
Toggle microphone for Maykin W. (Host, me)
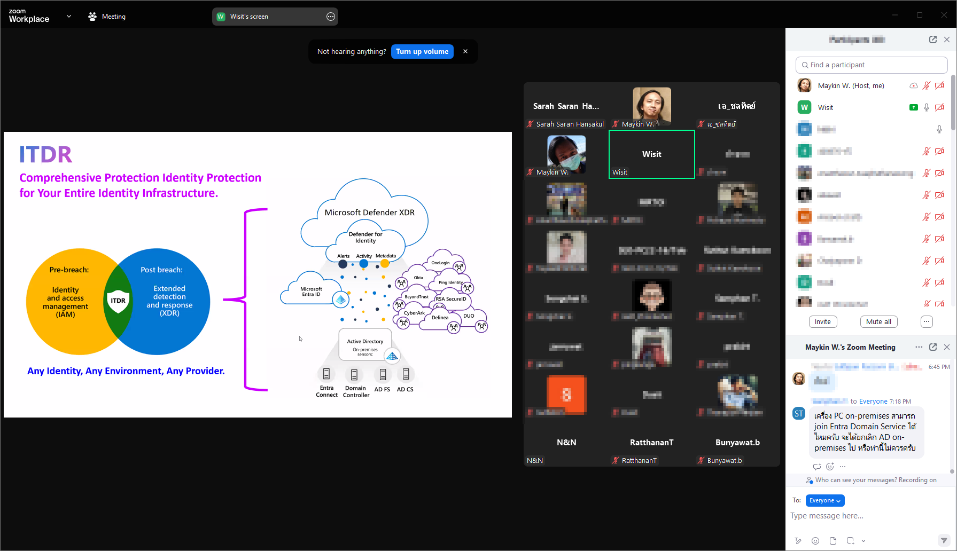[x=927, y=85]
